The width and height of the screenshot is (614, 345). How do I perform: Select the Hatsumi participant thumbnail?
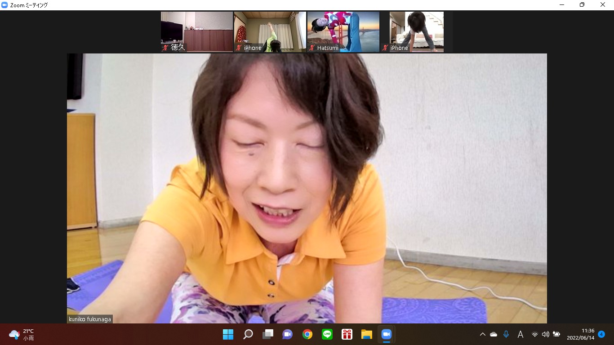coord(343,32)
